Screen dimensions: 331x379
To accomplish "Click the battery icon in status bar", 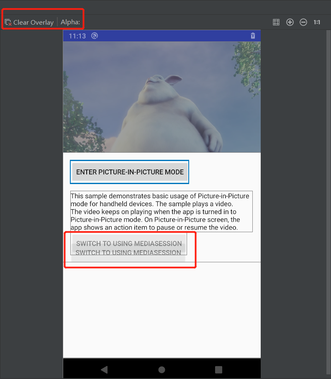I will point(253,36).
